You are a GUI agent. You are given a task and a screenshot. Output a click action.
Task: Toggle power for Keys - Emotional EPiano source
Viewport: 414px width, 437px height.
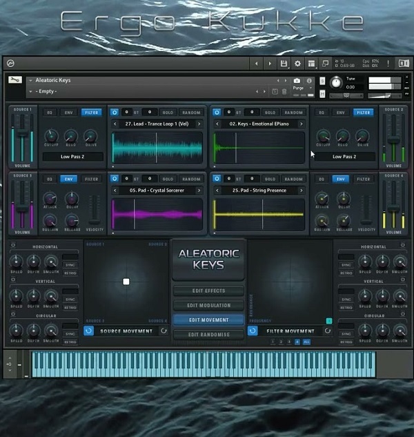tap(217, 113)
